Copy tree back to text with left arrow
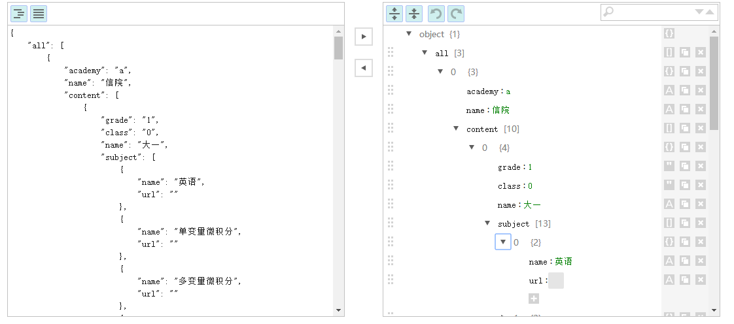 pyautogui.click(x=364, y=68)
